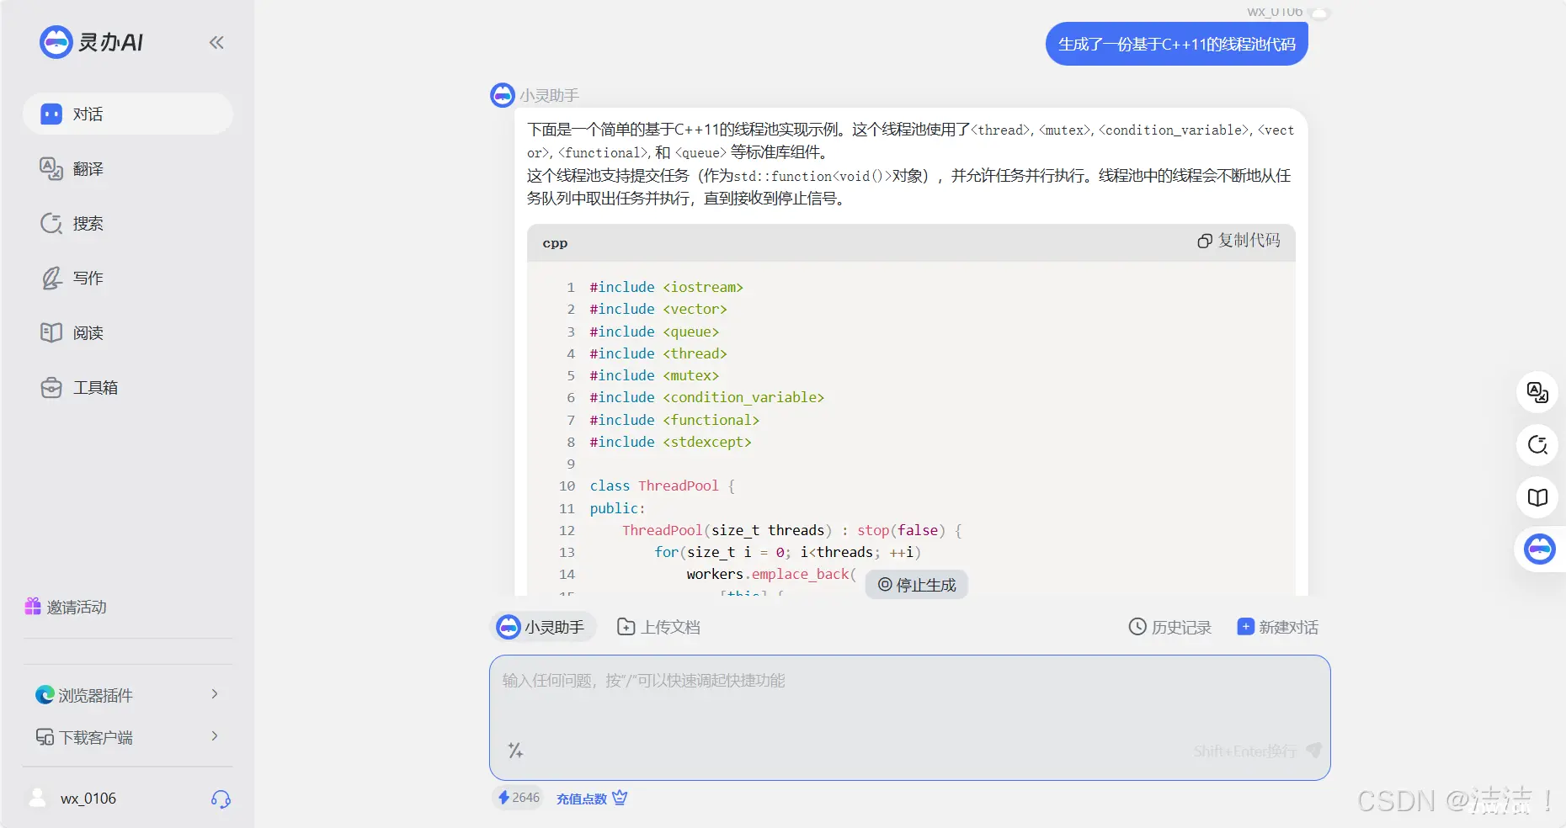Viewport: 1566px width, 828px height.
Task: Click the floating reading book icon on the right edge
Action: point(1537,497)
